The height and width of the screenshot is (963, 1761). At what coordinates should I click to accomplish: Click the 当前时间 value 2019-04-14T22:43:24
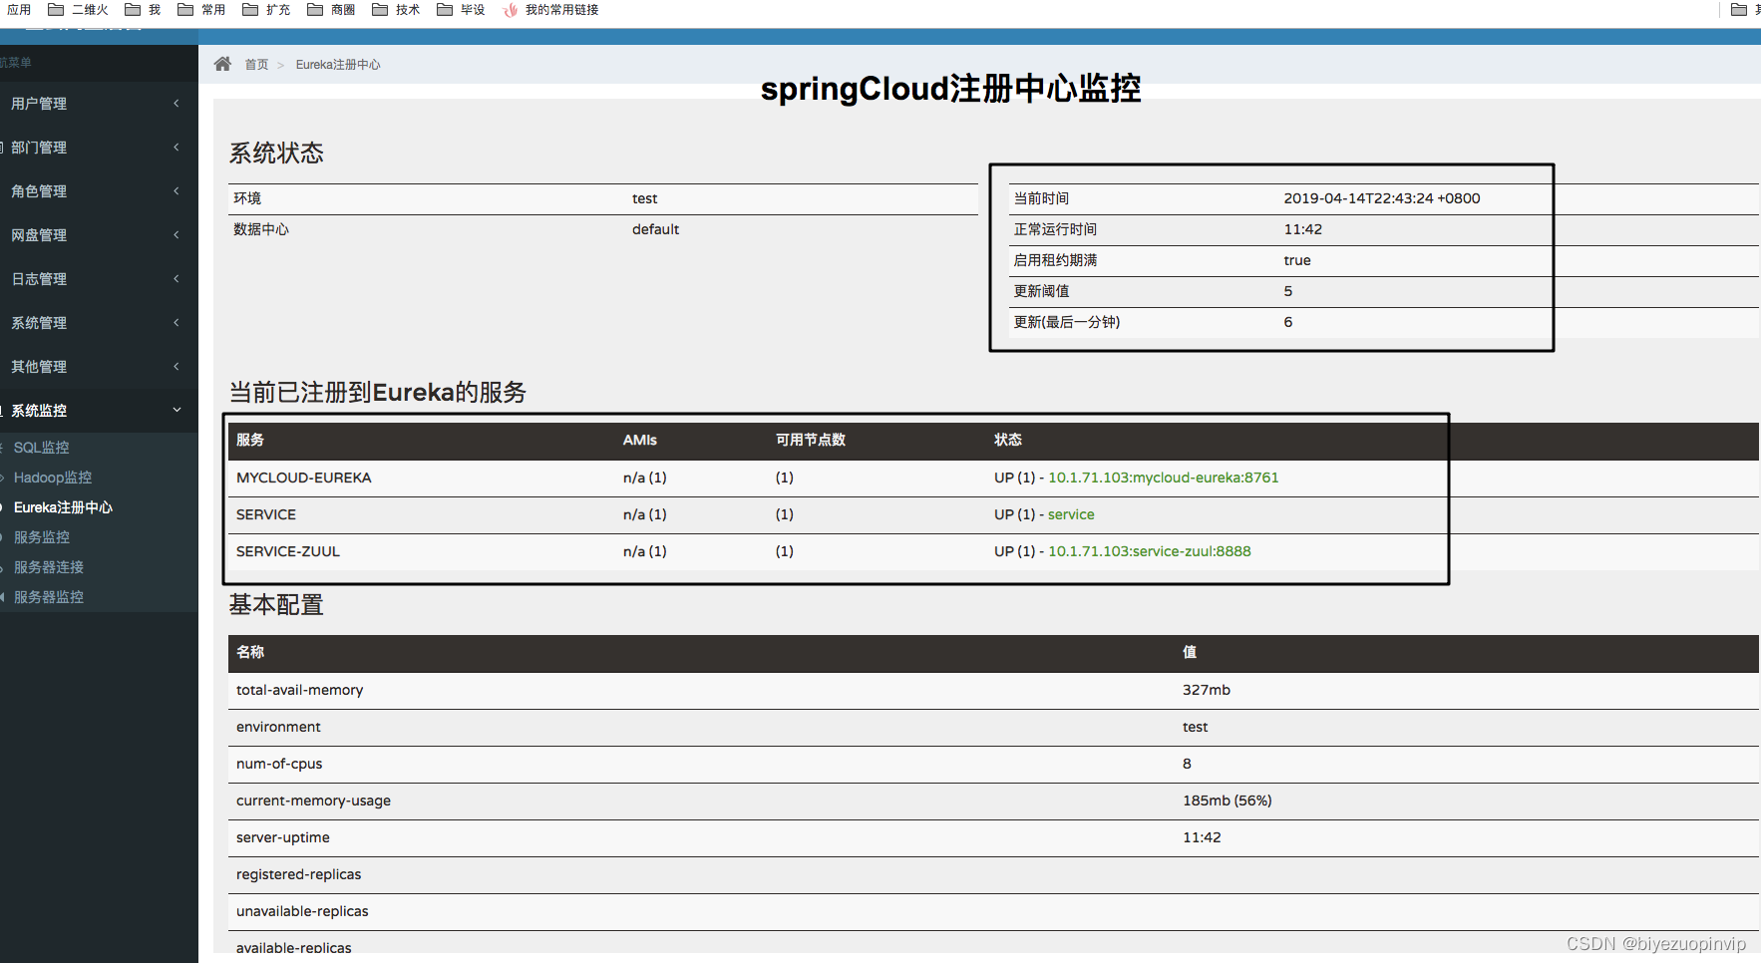pyautogui.click(x=1382, y=198)
